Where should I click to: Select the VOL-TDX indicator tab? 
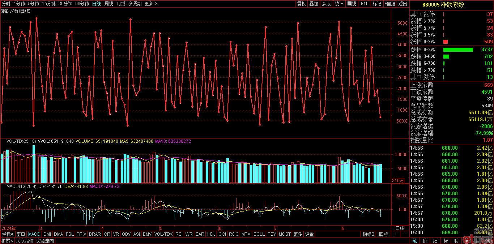163,234
